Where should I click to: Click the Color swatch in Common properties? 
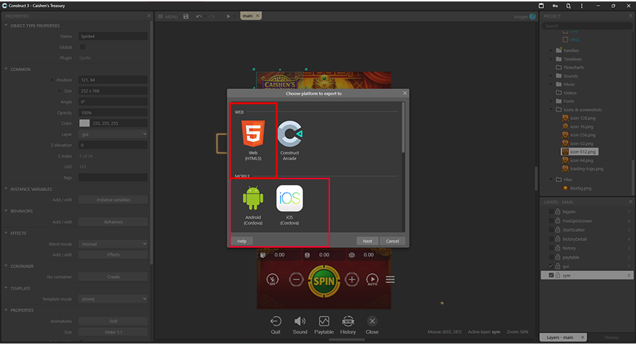[84, 123]
